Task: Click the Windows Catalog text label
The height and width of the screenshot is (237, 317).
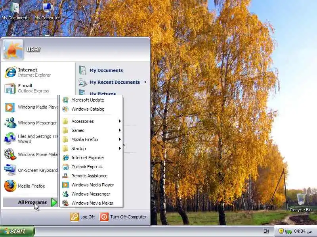Action: [88, 109]
